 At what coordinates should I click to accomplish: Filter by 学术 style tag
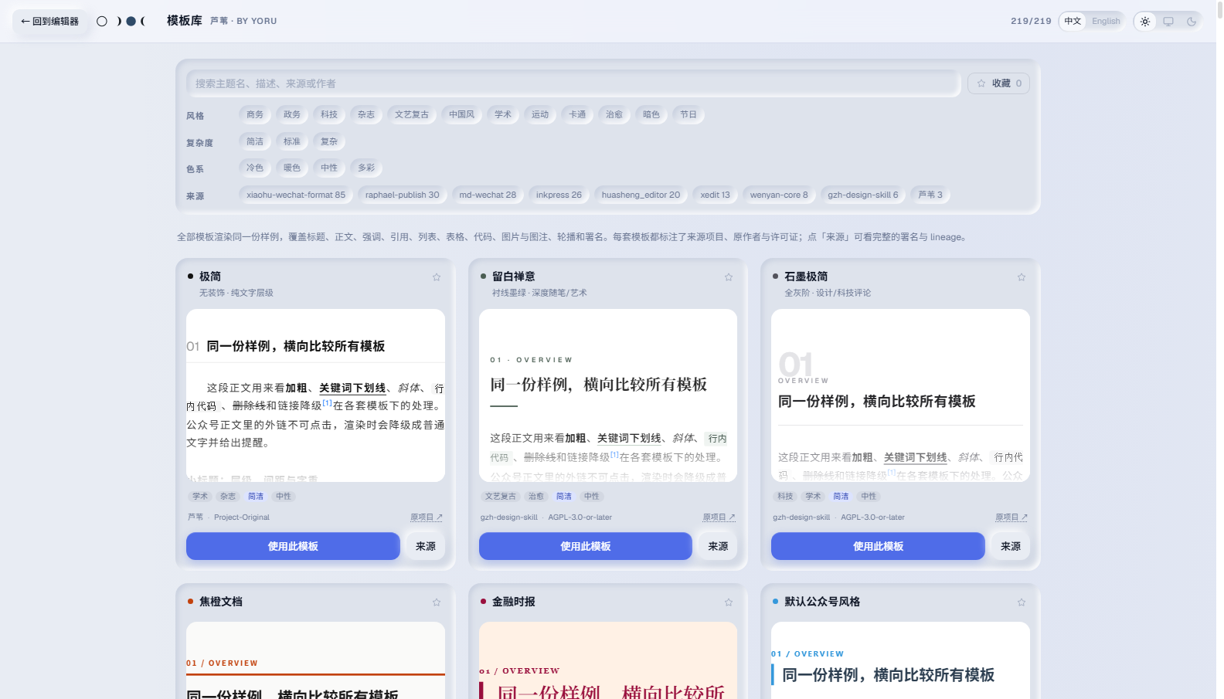point(503,114)
